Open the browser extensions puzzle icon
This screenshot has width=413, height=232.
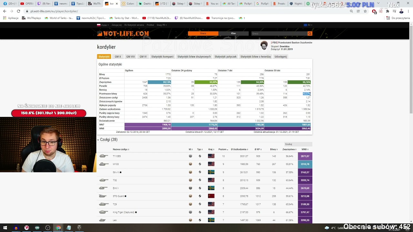[388, 11]
